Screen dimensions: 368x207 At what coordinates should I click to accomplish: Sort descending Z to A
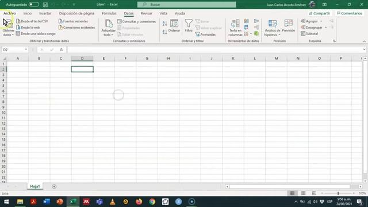tap(165, 32)
